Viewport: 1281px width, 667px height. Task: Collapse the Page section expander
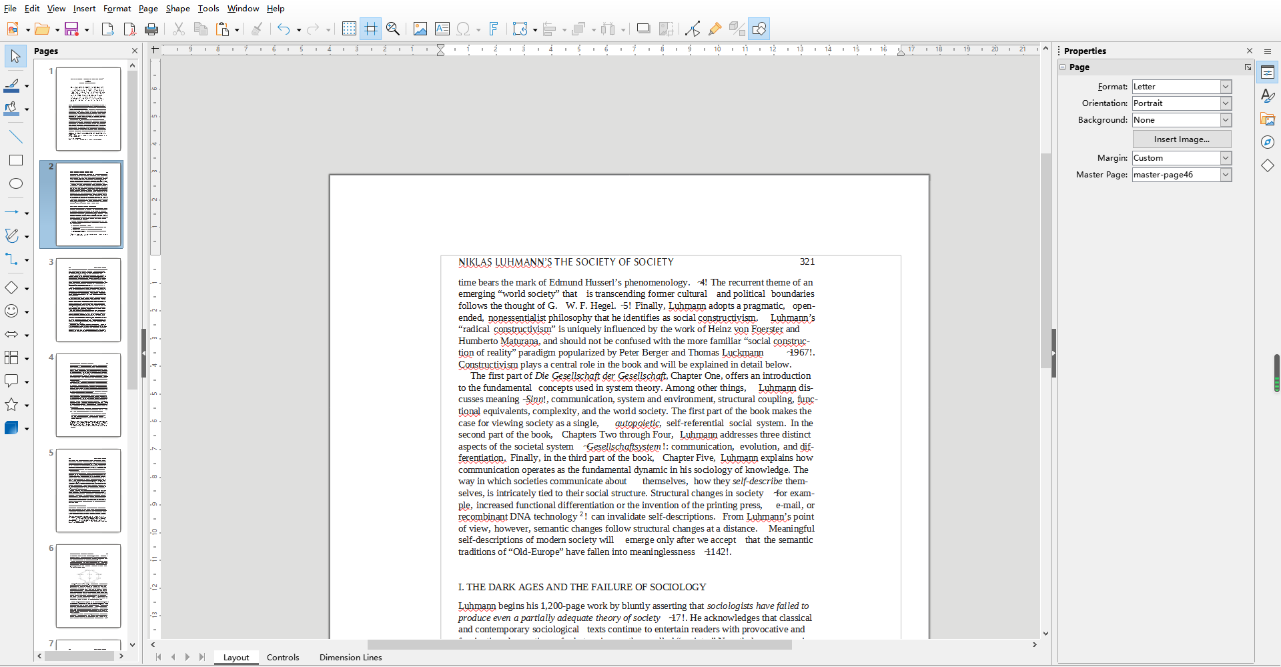1063,67
